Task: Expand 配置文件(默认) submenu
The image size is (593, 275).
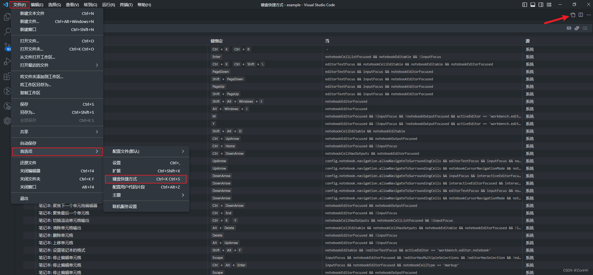Action: pos(146,151)
